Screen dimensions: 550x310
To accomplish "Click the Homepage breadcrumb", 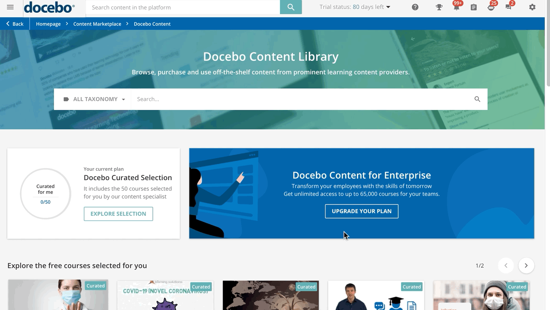I will [48, 24].
